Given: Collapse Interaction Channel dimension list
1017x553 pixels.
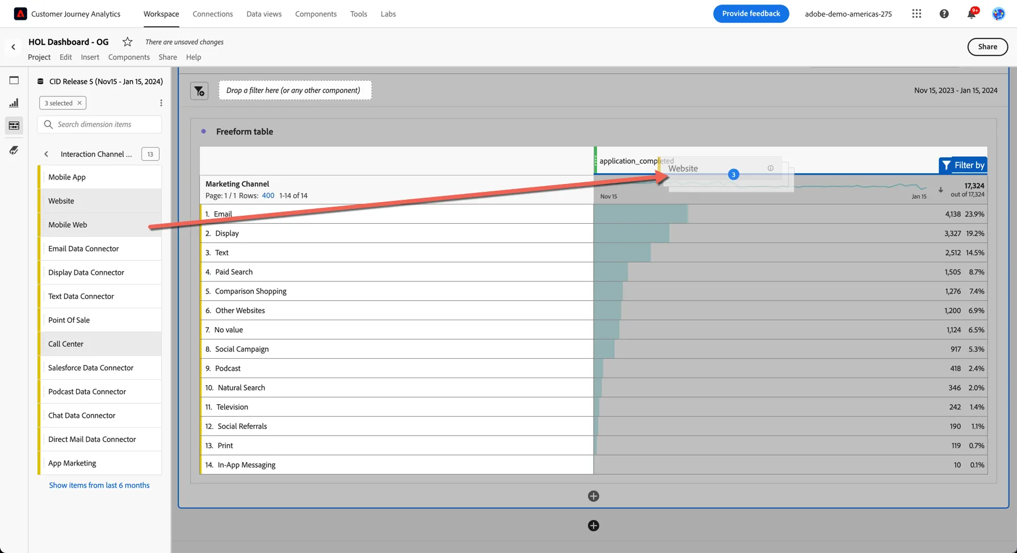Looking at the screenshot, I should point(47,154).
